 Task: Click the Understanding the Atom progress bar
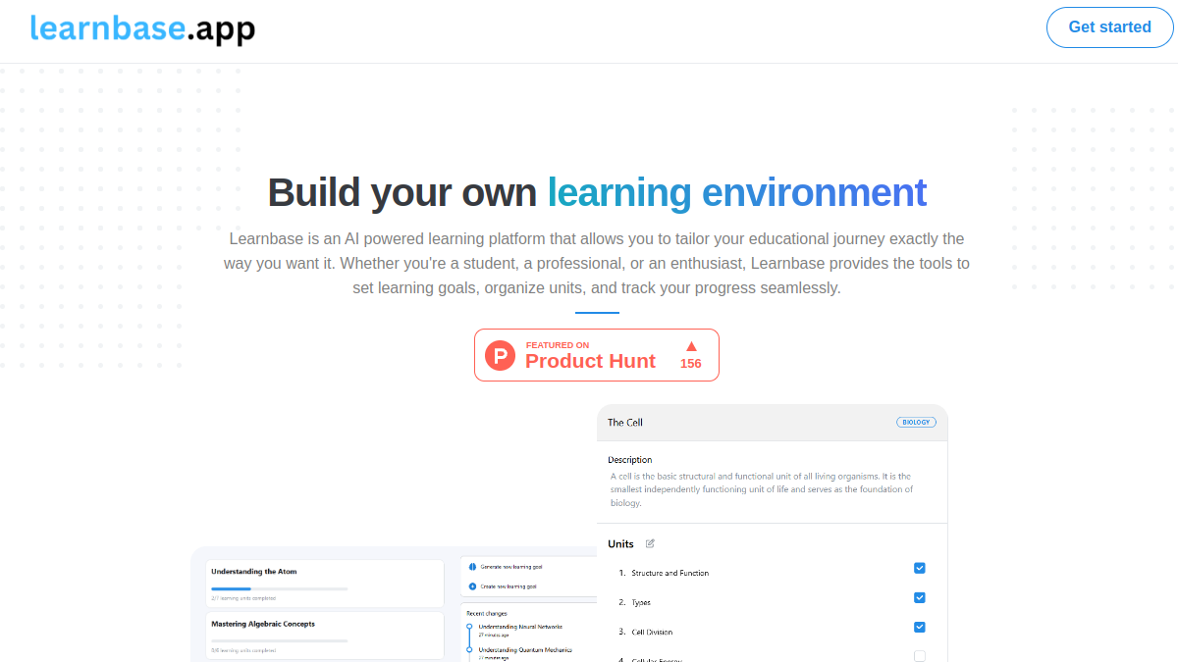click(x=280, y=588)
